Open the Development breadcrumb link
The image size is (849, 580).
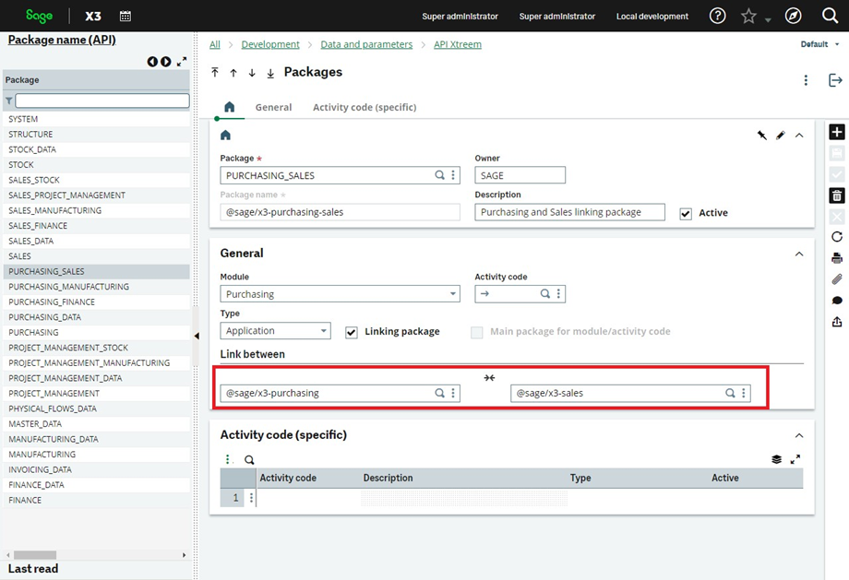pyautogui.click(x=270, y=44)
